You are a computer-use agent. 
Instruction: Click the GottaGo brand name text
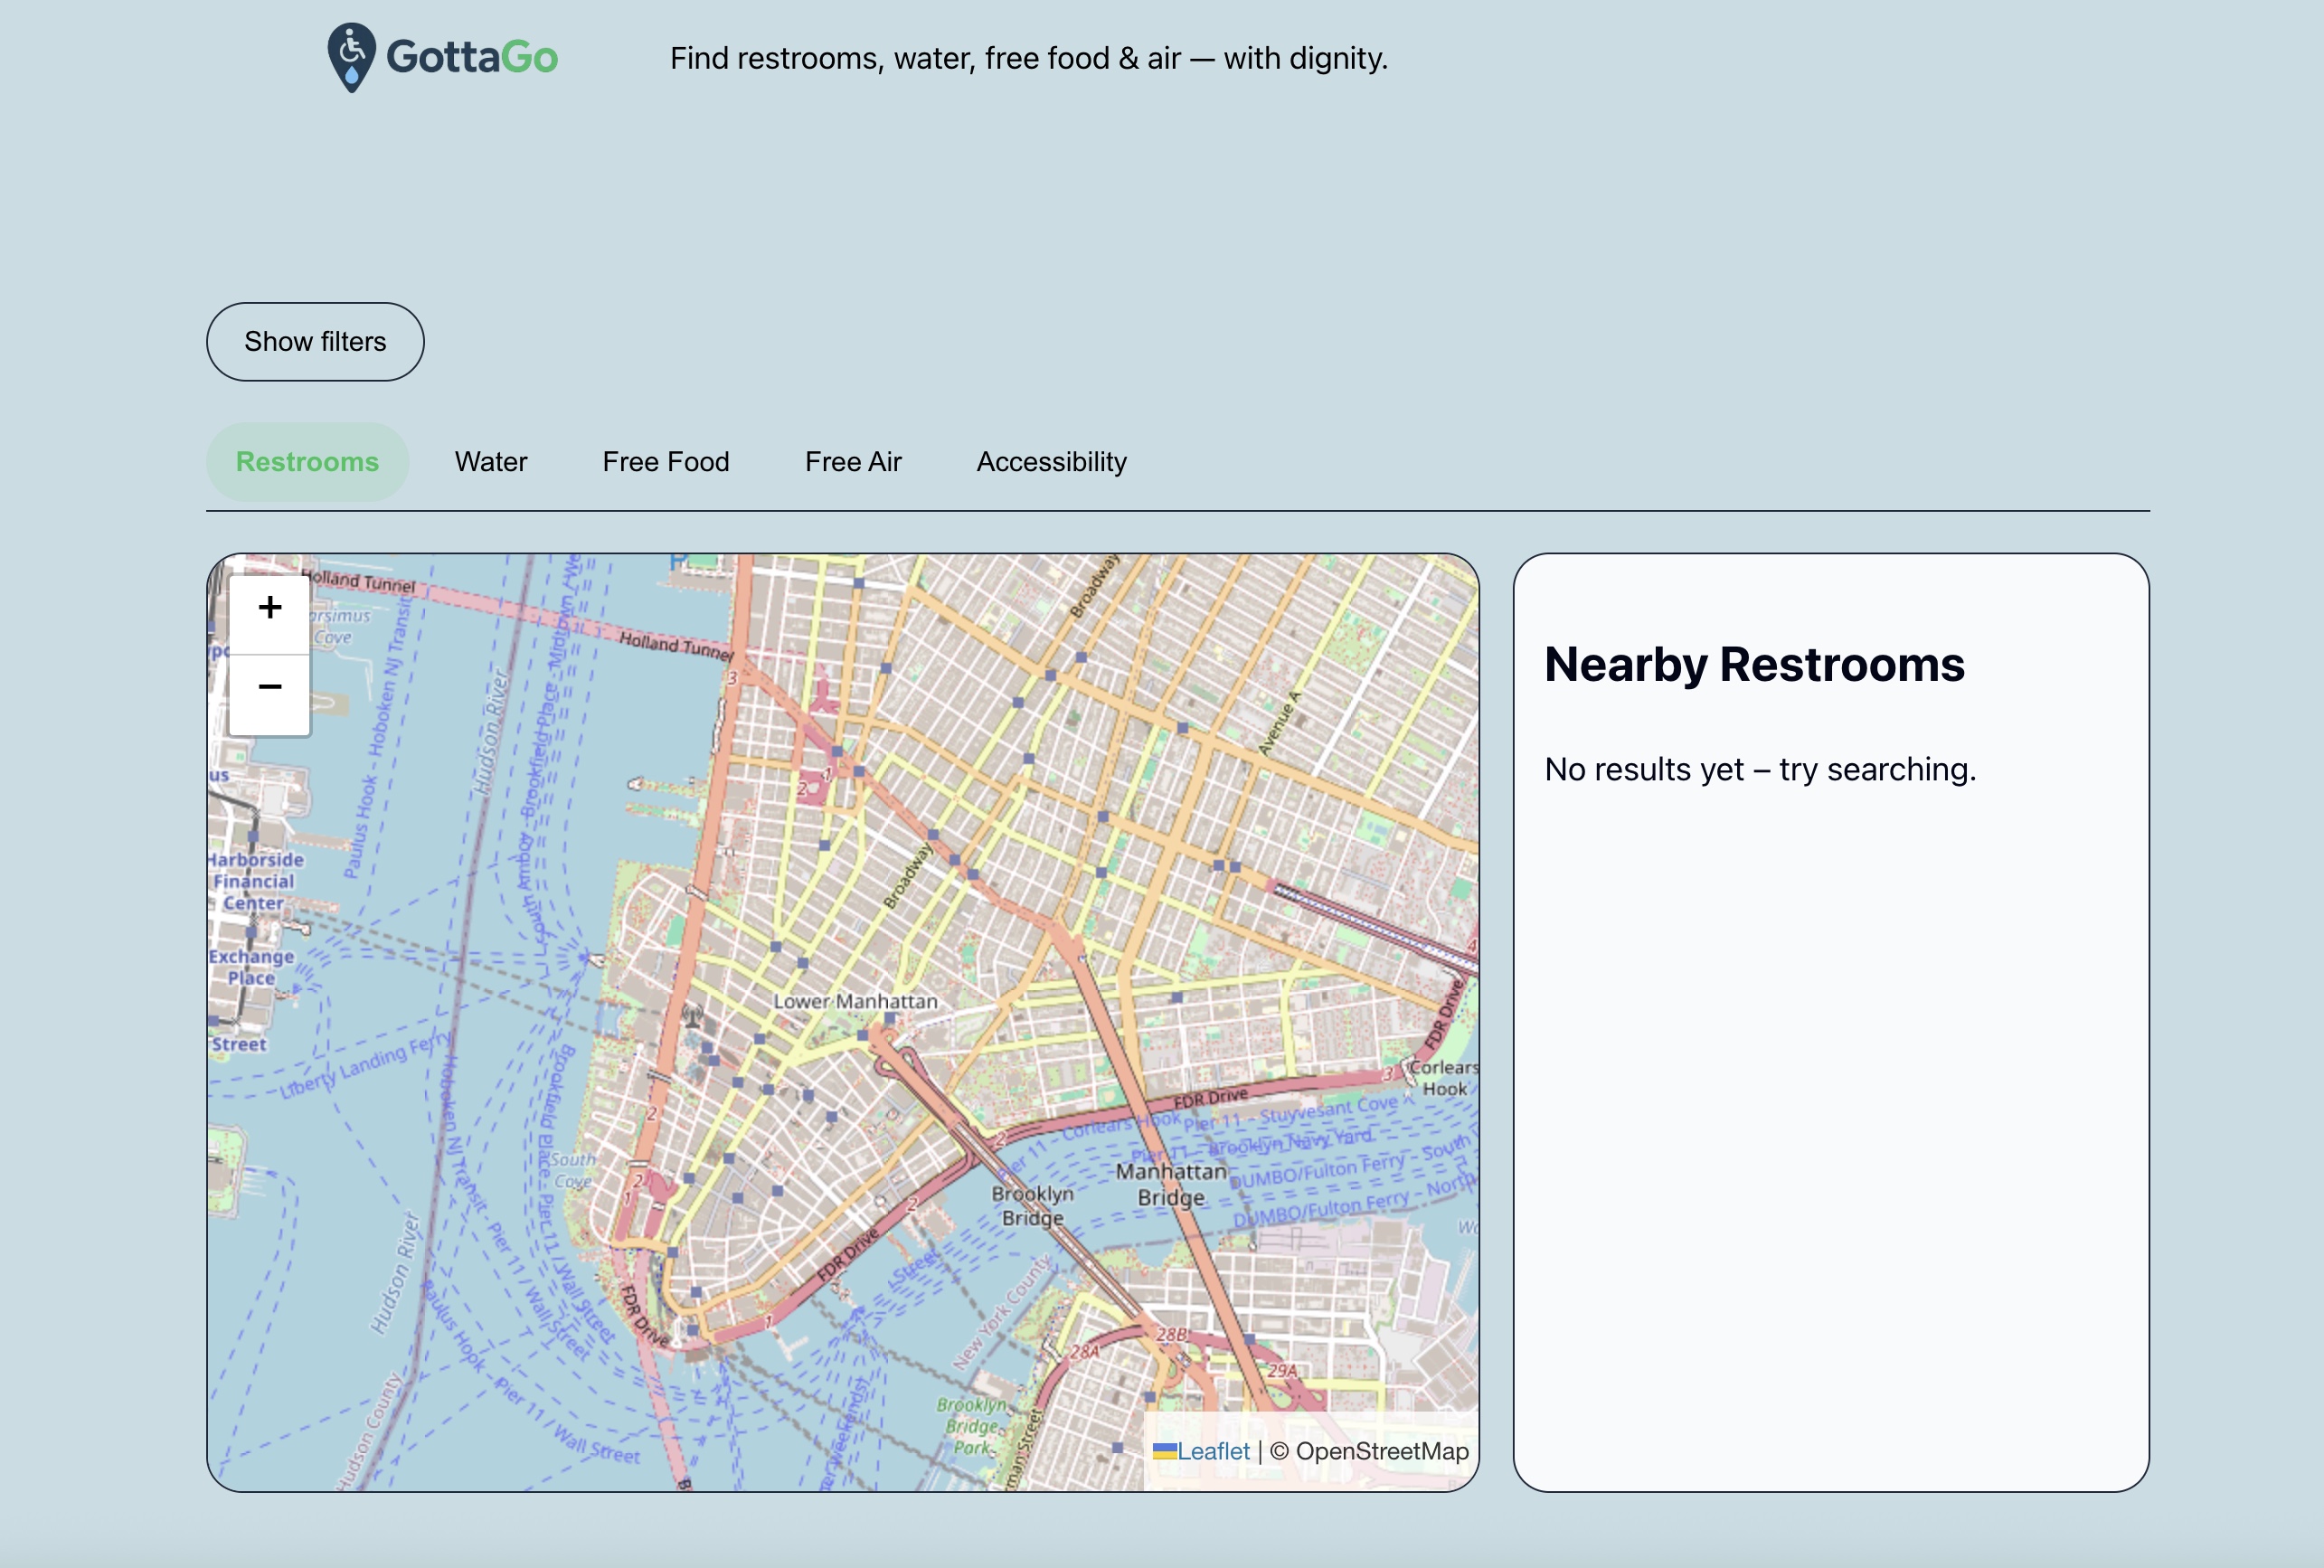[472, 57]
